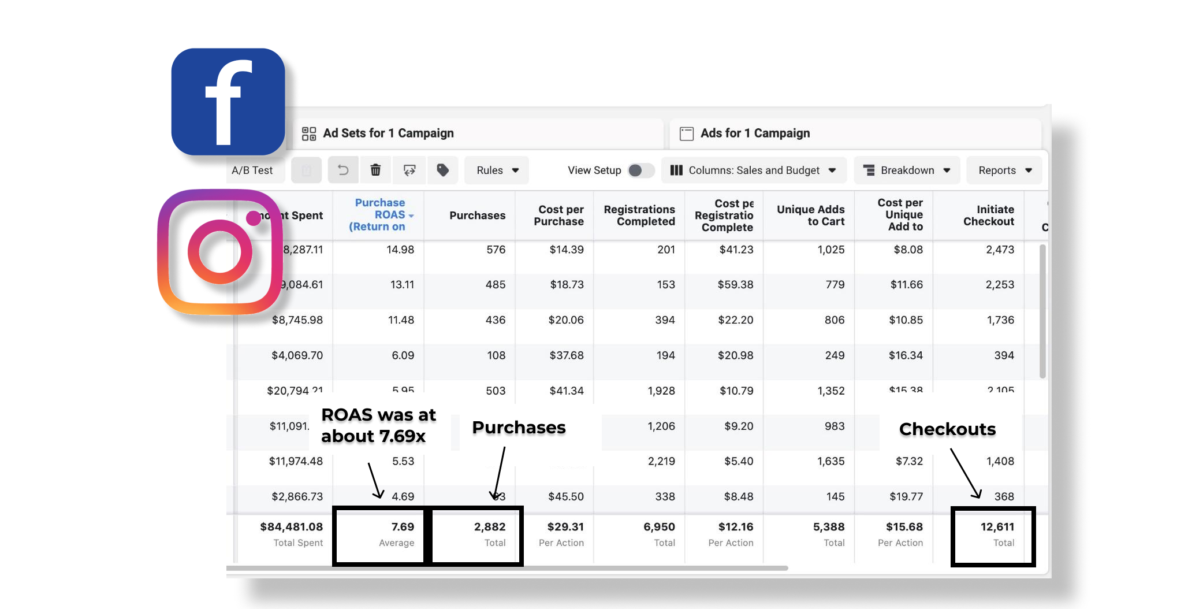This screenshot has height=609, width=1203.
Task: Open the Reports dropdown
Action: pyautogui.click(x=1004, y=170)
